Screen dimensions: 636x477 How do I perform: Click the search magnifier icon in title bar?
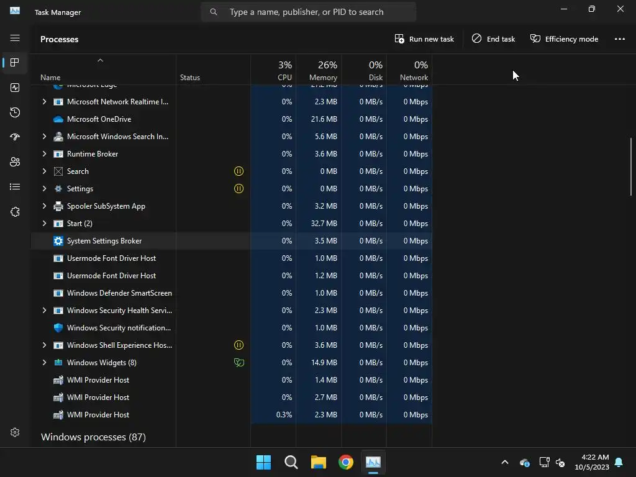214,12
